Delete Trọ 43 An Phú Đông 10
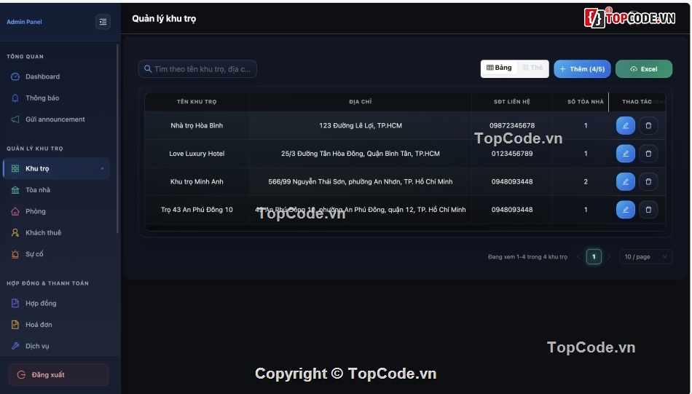692x394 pixels. click(x=648, y=210)
